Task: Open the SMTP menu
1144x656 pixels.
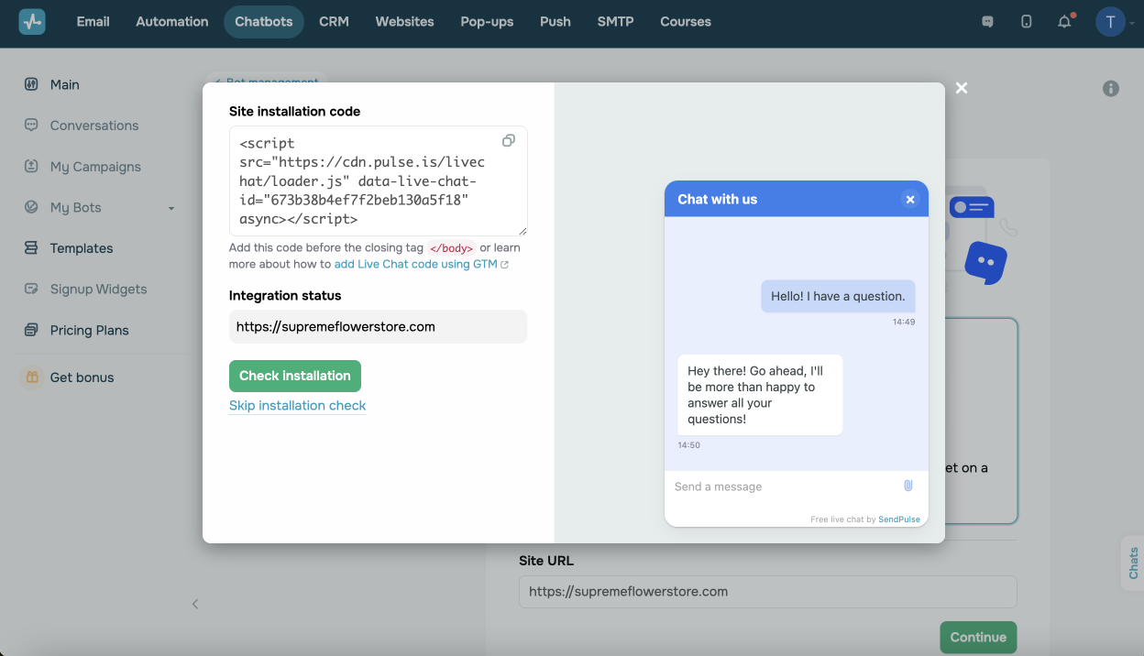Action: point(615,22)
